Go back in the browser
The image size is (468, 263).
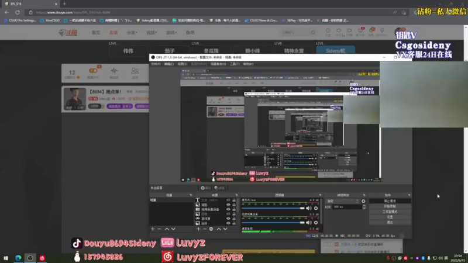point(6,12)
